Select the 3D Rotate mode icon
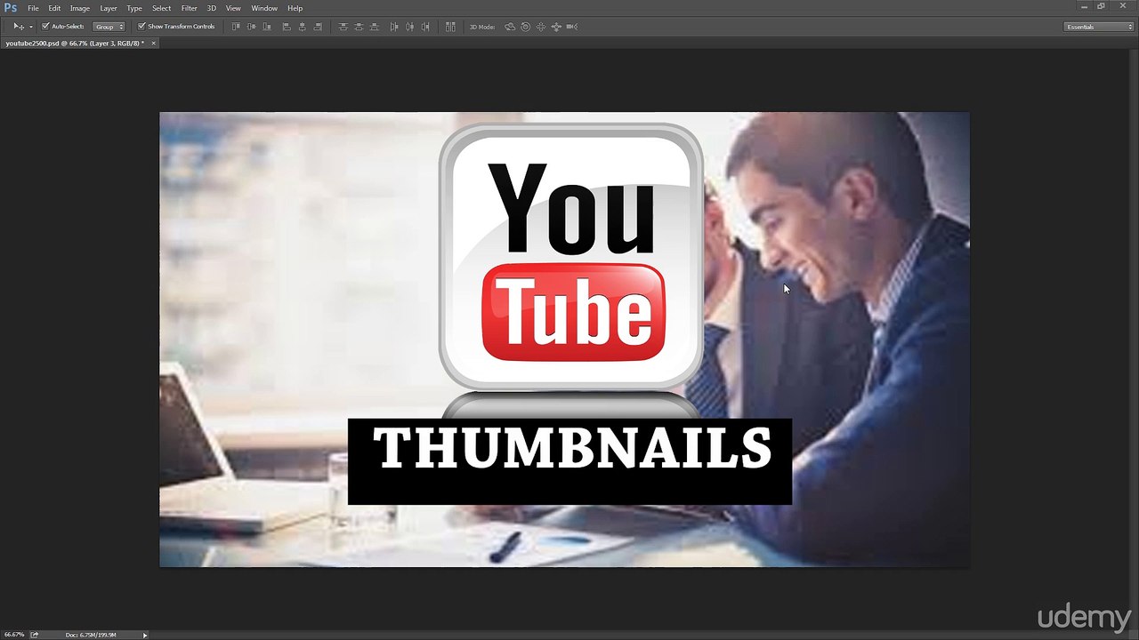1139x640 pixels. click(x=510, y=27)
